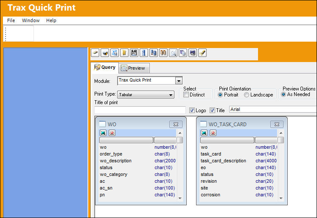Click teal select-all icon in WO_TASK_CARD table

(204, 133)
